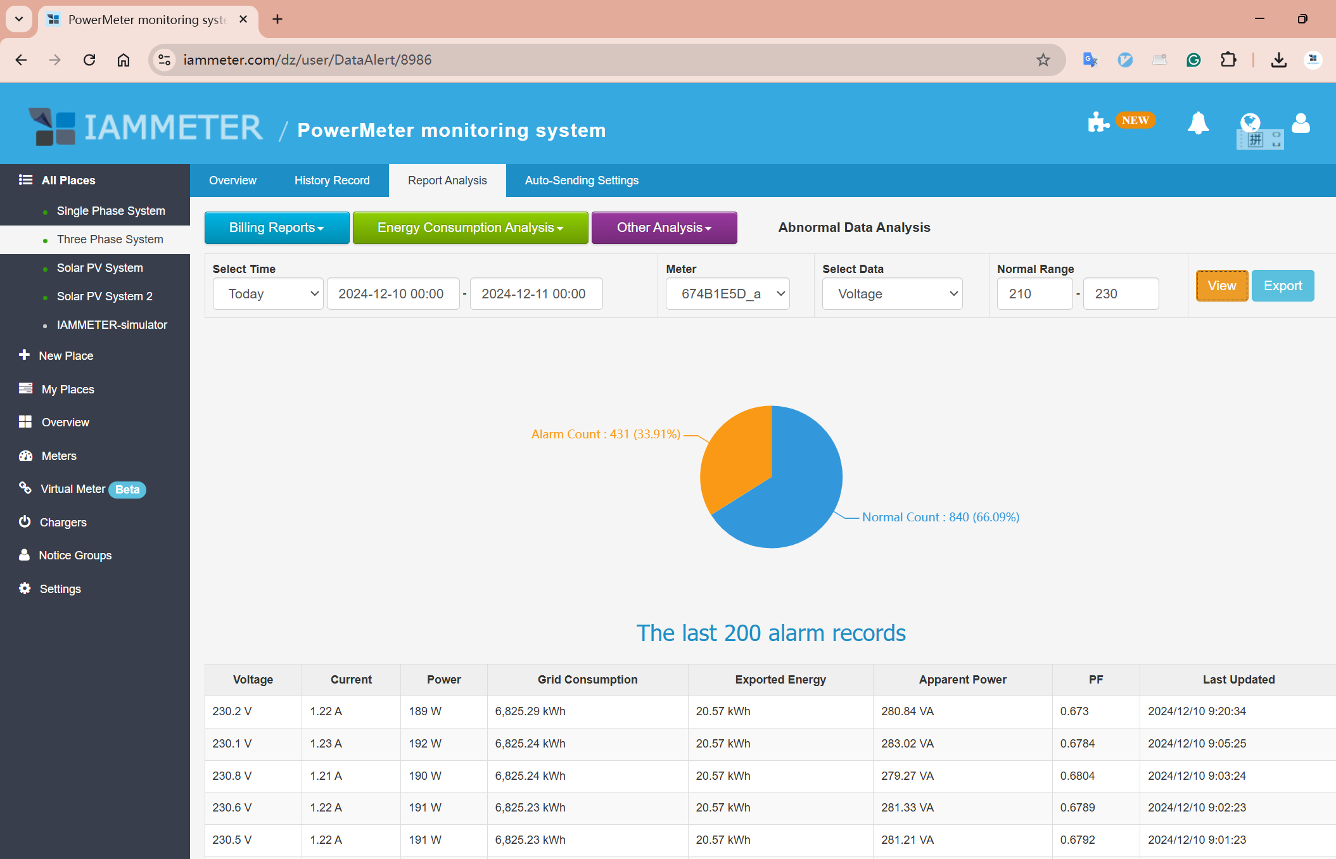Image resolution: width=1336 pixels, height=859 pixels.
Task: Close the PowerMeter monitoring system tab
Action: tap(243, 19)
